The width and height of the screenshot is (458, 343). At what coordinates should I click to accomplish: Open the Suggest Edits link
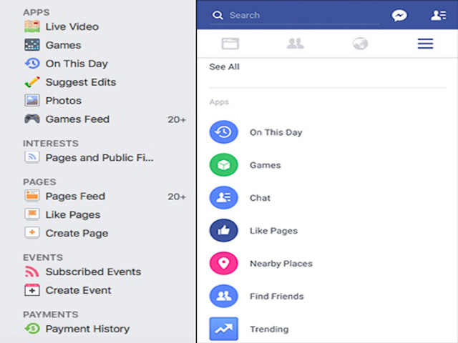click(81, 82)
